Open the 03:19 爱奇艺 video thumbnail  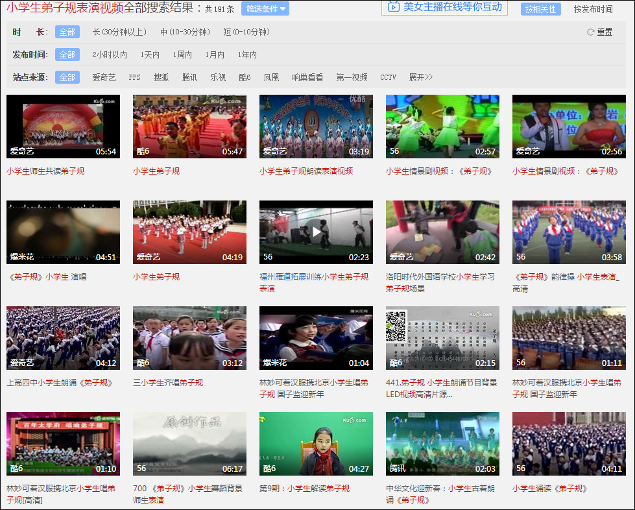[x=316, y=127]
